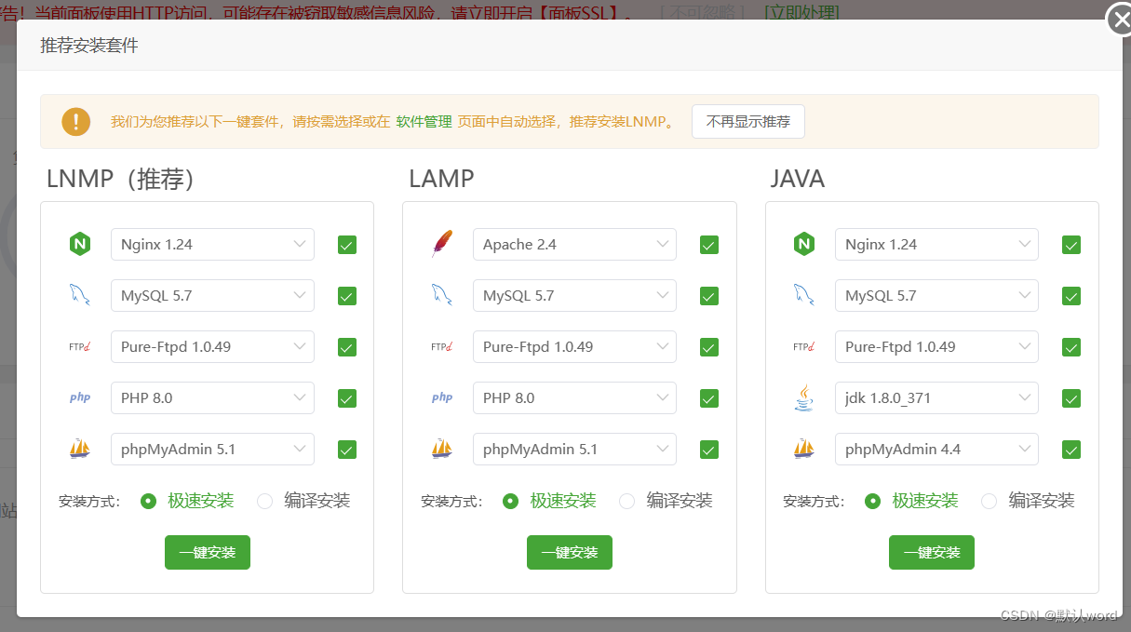Click the PHP logo icon in LNMP panel
Screen dimensions: 1131x632
[80, 397]
